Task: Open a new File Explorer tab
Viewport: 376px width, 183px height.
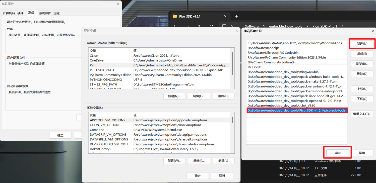Action: click(x=236, y=16)
